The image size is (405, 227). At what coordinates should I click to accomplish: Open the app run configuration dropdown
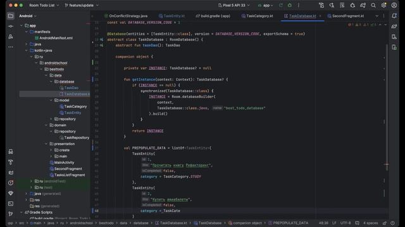(266, 5)
